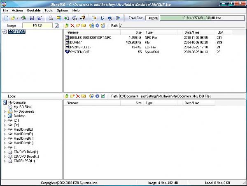The image size is (247, 186).
Task: Click the image Path field showing slash
Action: pyautogui.click(x=182, y=25)
